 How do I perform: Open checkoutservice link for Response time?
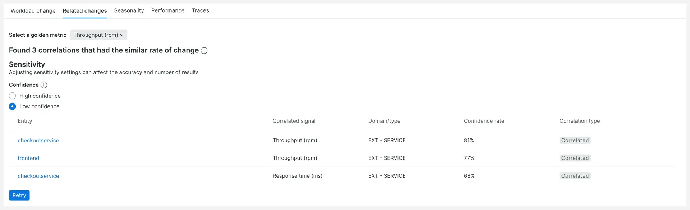click(x=38, y=176)
